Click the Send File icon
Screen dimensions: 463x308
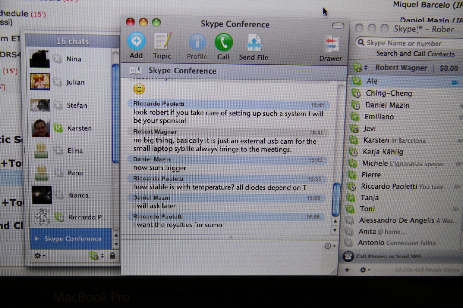click(x=254, y=43)
